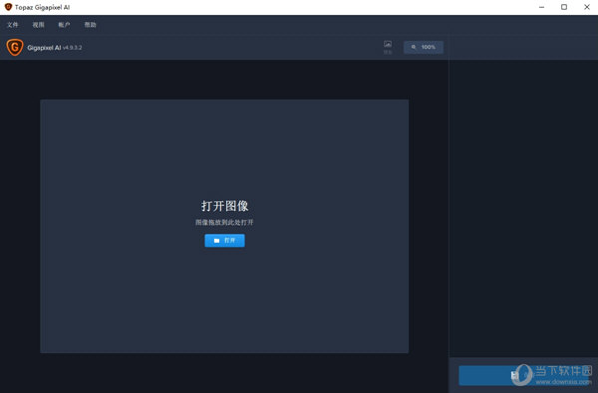Open the 文件 menu
The image size is (598, 393).
click(x=12, y=25)
